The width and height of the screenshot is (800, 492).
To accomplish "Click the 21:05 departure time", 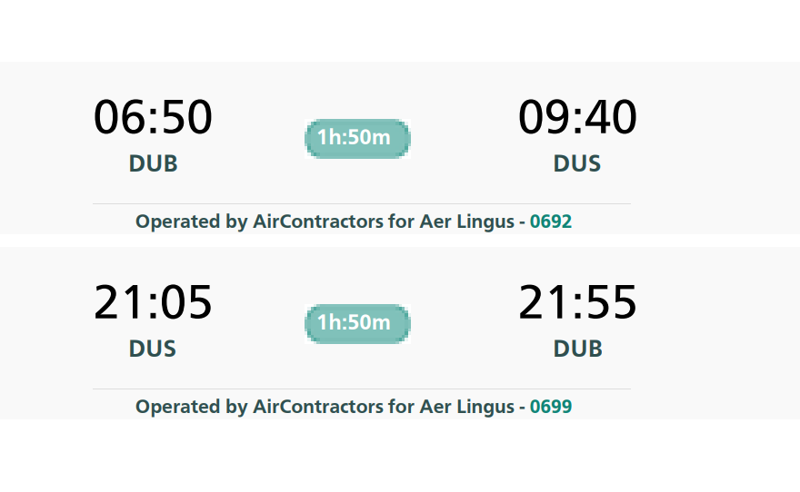I will (153, 302).
